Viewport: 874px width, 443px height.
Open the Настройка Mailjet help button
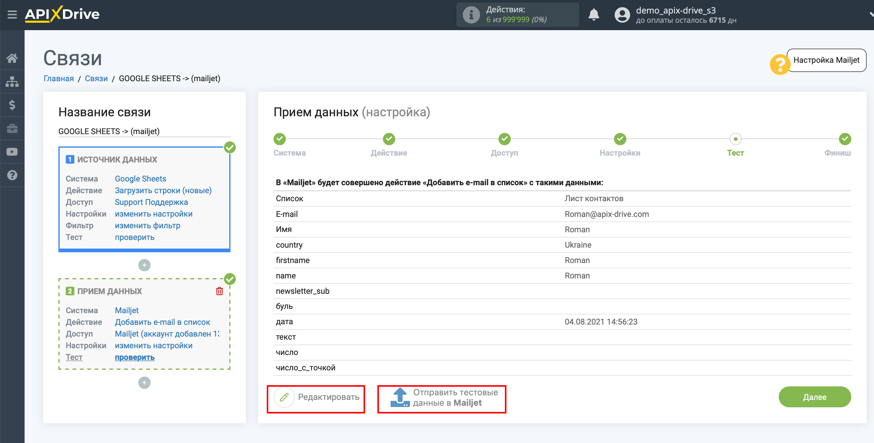[x=826, y=60]
